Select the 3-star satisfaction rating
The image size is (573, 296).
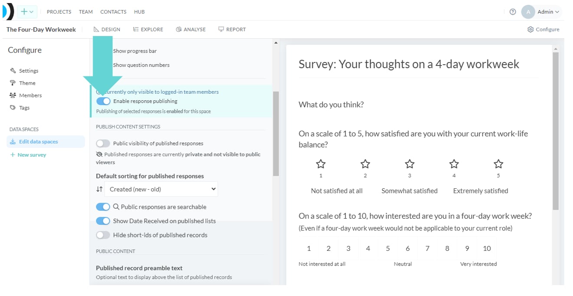(x=410, y=164)
